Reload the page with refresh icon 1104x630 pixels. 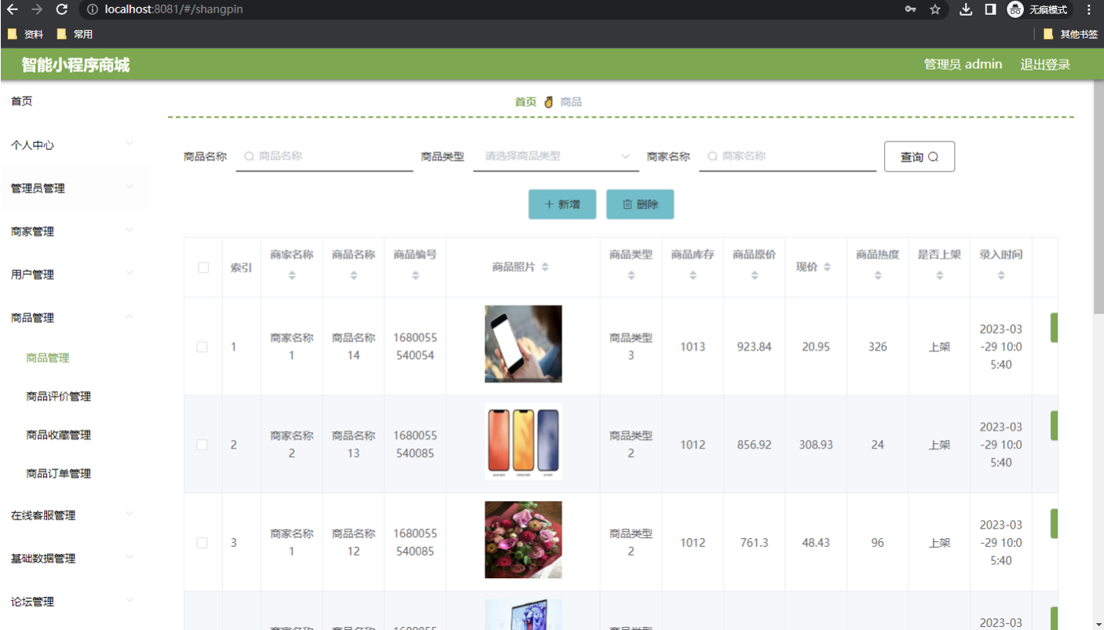pos(62,9)
